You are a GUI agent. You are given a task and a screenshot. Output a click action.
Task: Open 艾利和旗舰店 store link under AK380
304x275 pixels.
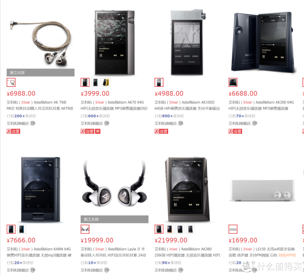pyautogui.click(x=166, y=270)
